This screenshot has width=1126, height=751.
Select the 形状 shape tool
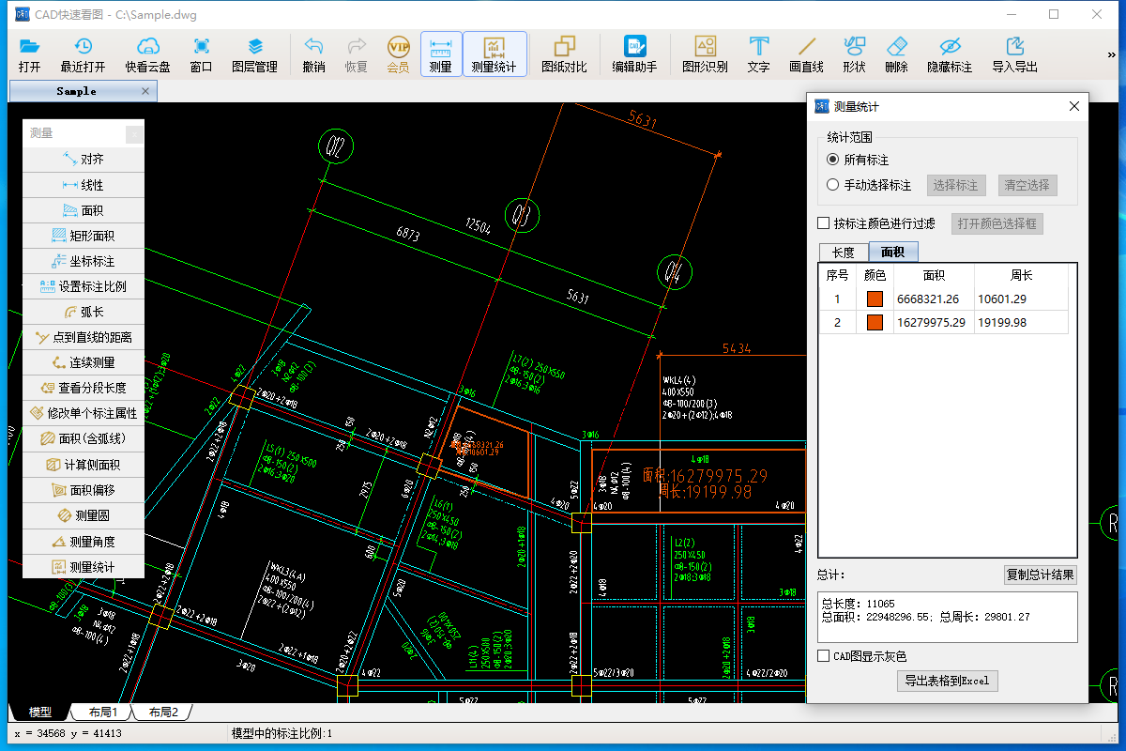pos(854,54)
